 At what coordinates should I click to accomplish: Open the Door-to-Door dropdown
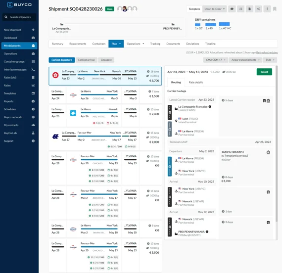tap(215, 9)
